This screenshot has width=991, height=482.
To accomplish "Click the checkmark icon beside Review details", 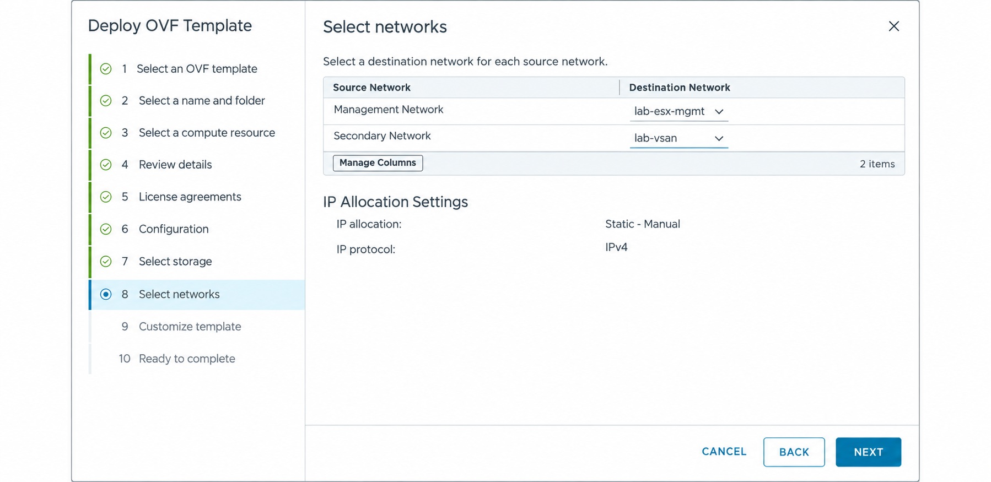I will tap(106, 165).
